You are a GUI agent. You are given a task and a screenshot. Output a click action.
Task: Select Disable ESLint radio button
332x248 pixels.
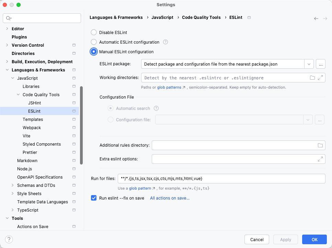94,33
